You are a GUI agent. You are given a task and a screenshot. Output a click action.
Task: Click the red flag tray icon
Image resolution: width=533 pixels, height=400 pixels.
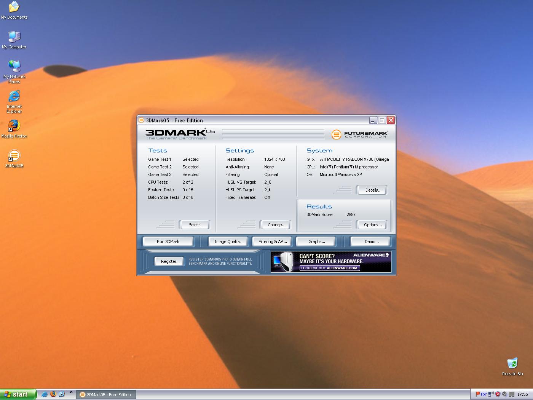pos(477,394)
